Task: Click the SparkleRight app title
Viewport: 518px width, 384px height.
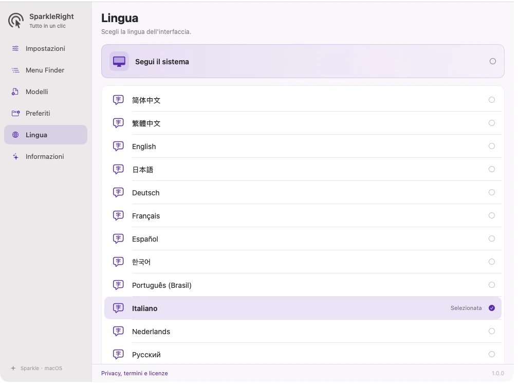Action: pyautogui.click(x=51, y=16)
